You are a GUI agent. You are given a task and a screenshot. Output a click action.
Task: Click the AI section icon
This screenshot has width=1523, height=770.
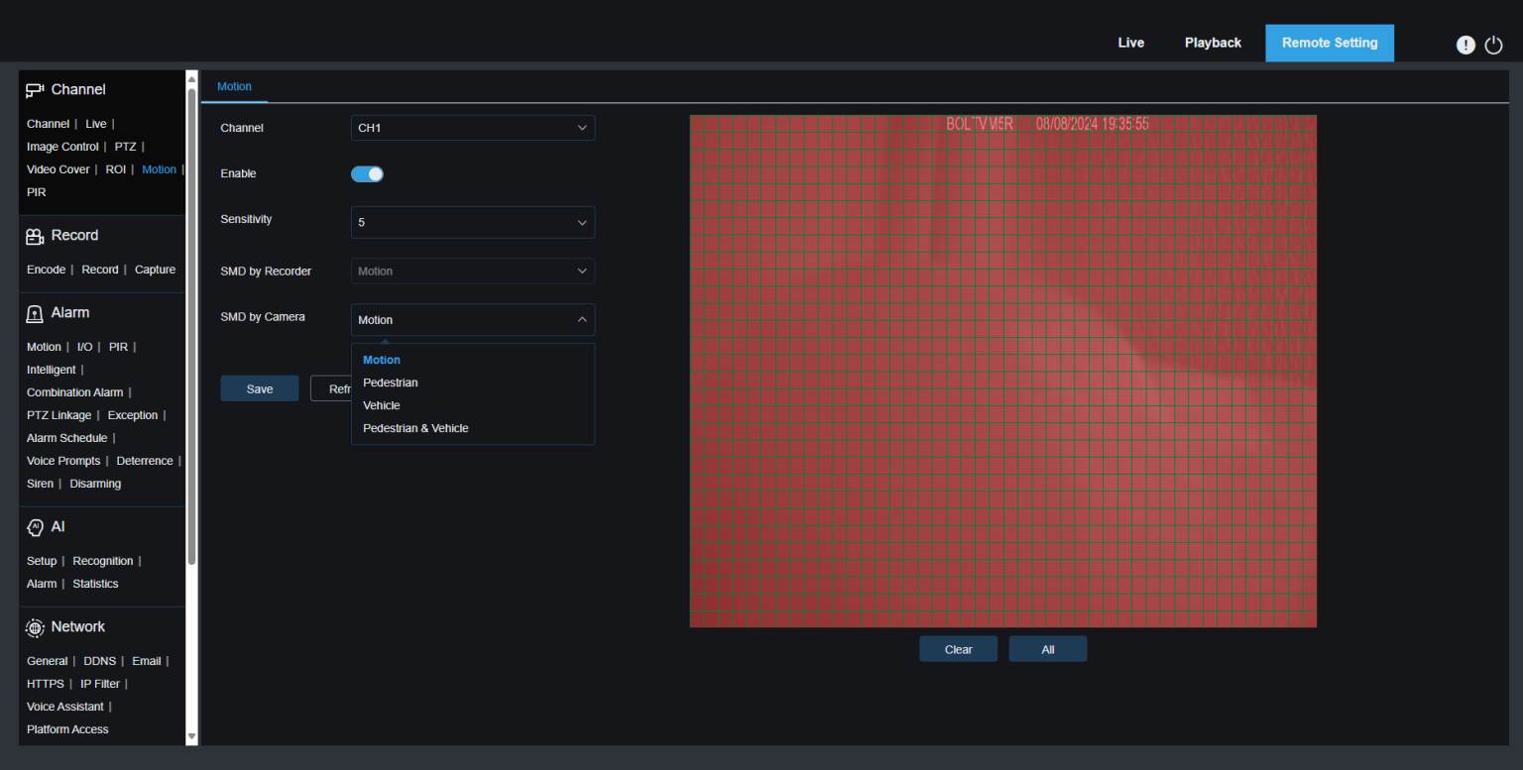click(x=35, y=527)
